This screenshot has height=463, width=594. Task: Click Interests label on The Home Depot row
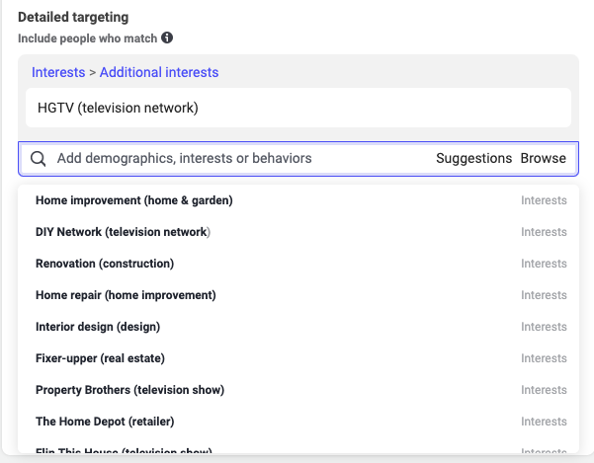[544, 422]
